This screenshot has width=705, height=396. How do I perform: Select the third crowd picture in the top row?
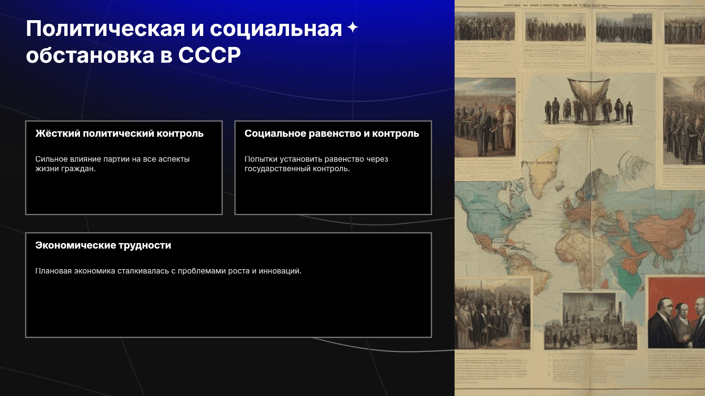[624, 27]
